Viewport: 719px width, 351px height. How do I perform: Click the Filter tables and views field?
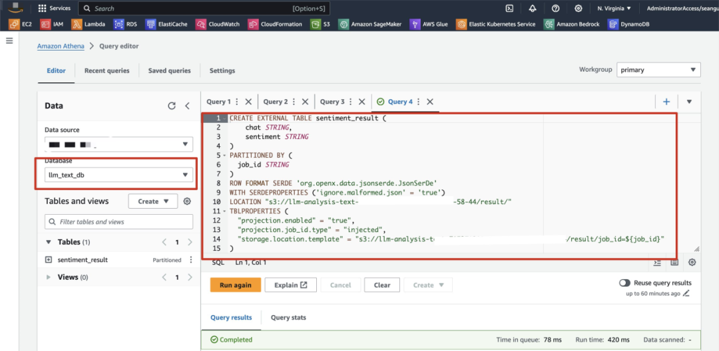119,221
